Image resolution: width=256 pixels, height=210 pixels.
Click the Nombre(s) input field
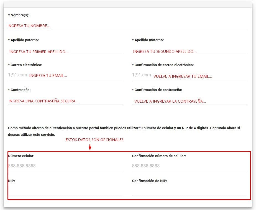[128, 26]
